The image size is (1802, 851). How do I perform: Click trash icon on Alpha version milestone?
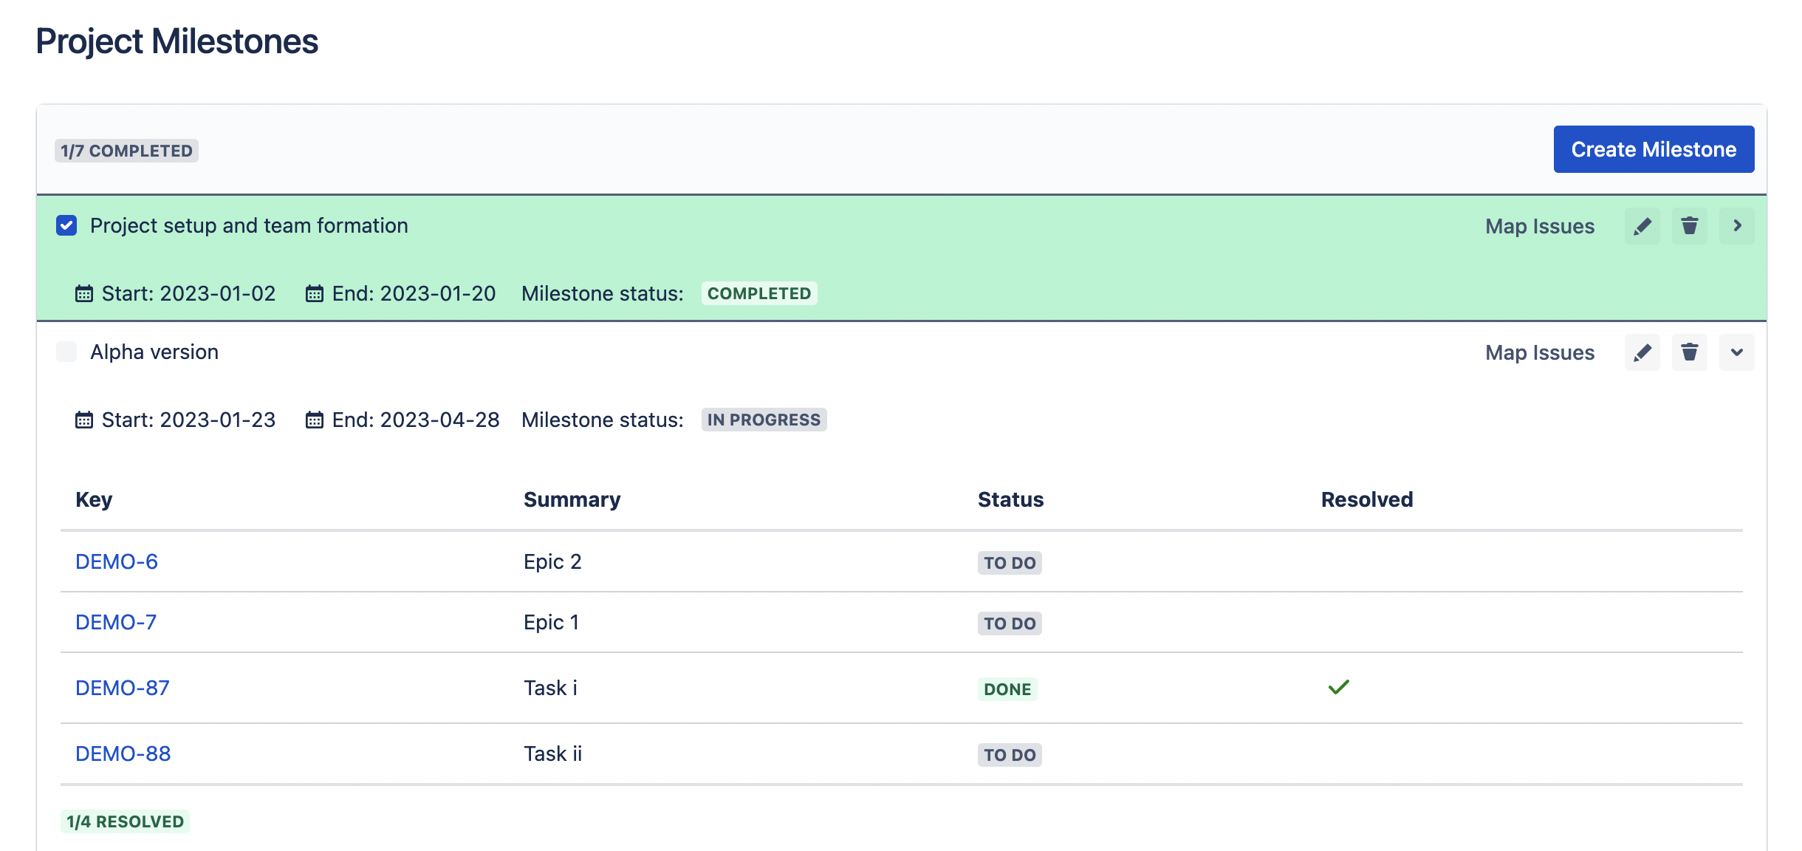click(1689, 352)
